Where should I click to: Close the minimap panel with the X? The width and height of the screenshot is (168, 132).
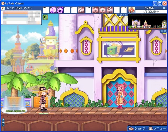tap(164, 8)
